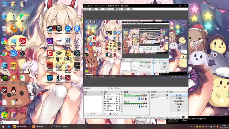Add a new scene with the plus icon
The width and height of the screenshot is (229, 129).
[85, 114]
